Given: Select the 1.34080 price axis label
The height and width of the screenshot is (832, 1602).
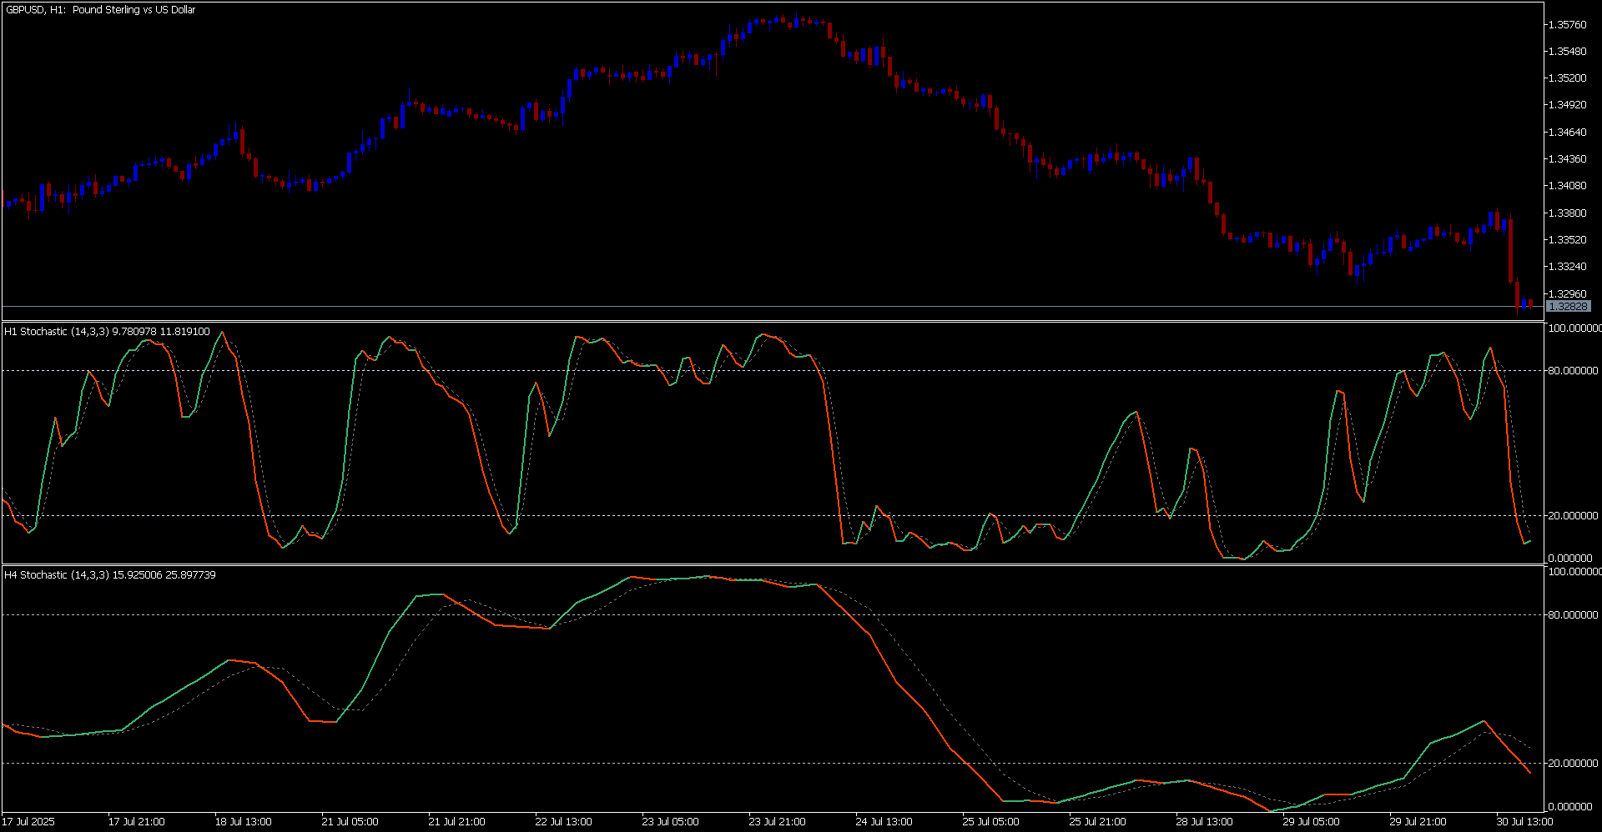Looking at the screenshot, I should pos(1567,186).
